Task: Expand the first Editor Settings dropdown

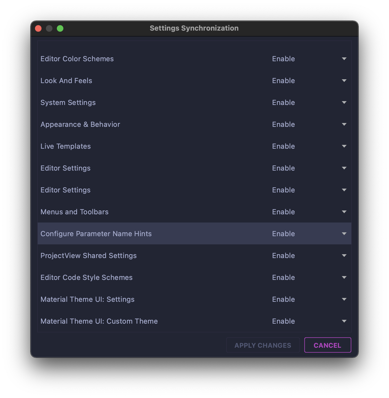Action: coord(344,168)
